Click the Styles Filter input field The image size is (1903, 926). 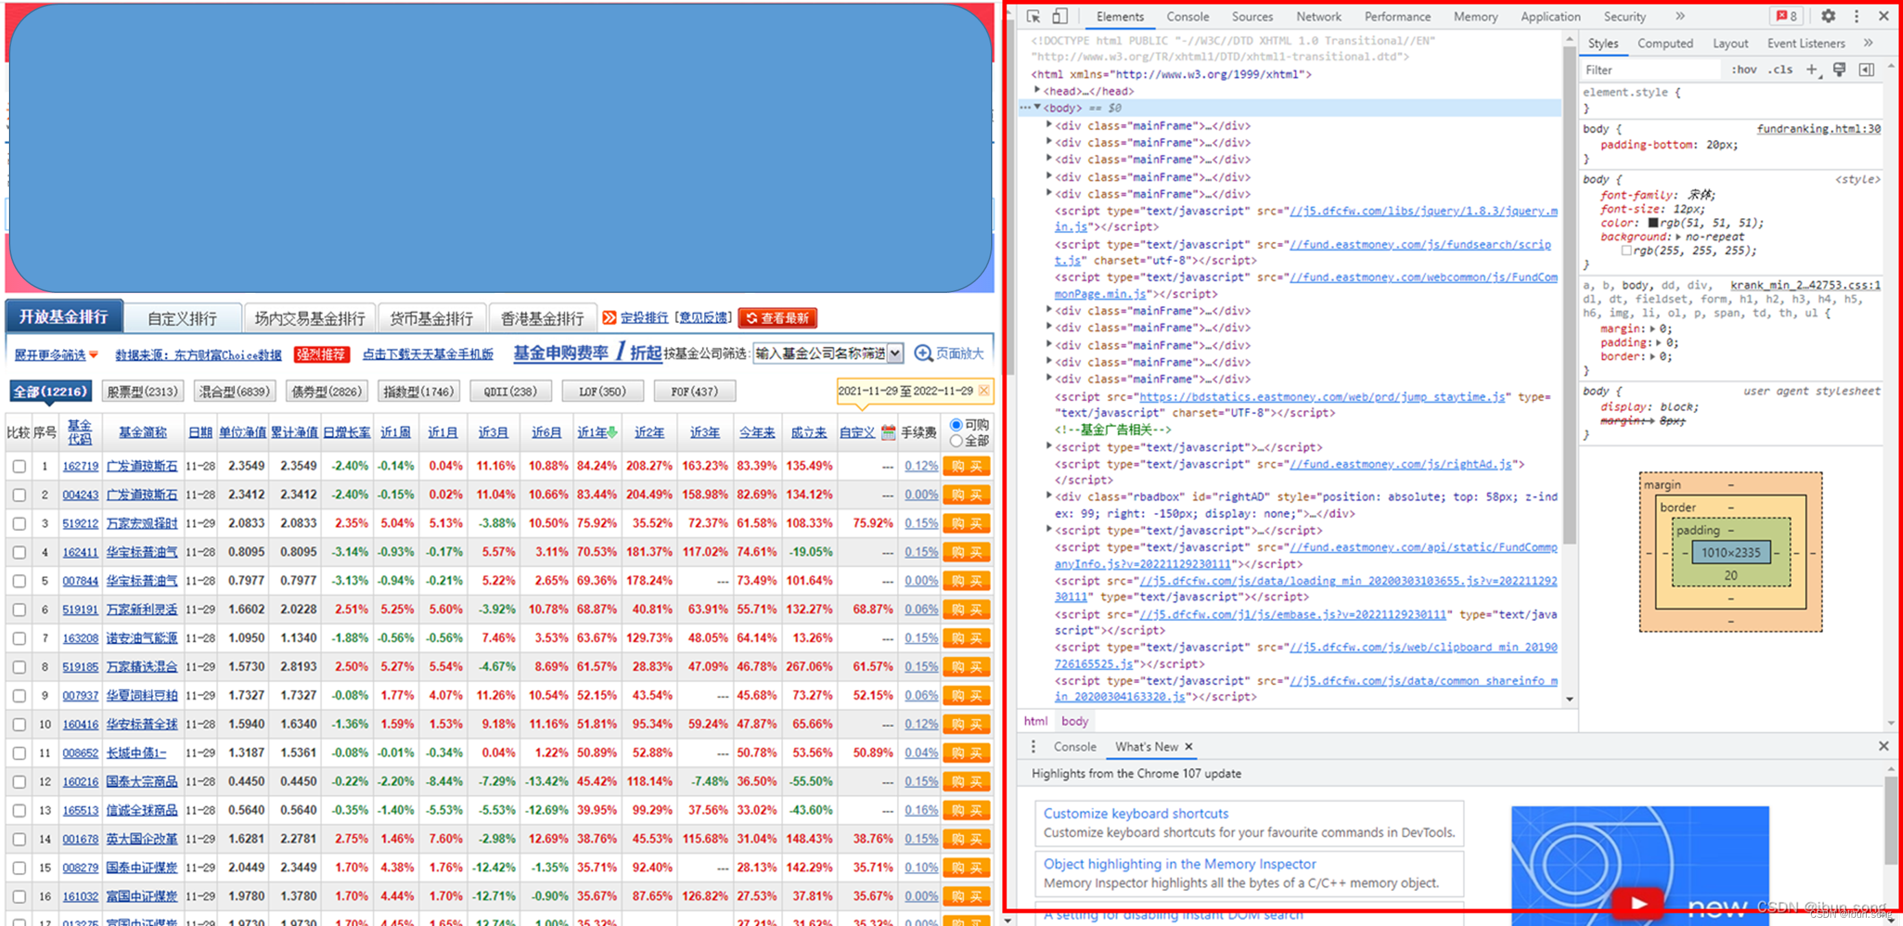click(x=1651, y=69)
